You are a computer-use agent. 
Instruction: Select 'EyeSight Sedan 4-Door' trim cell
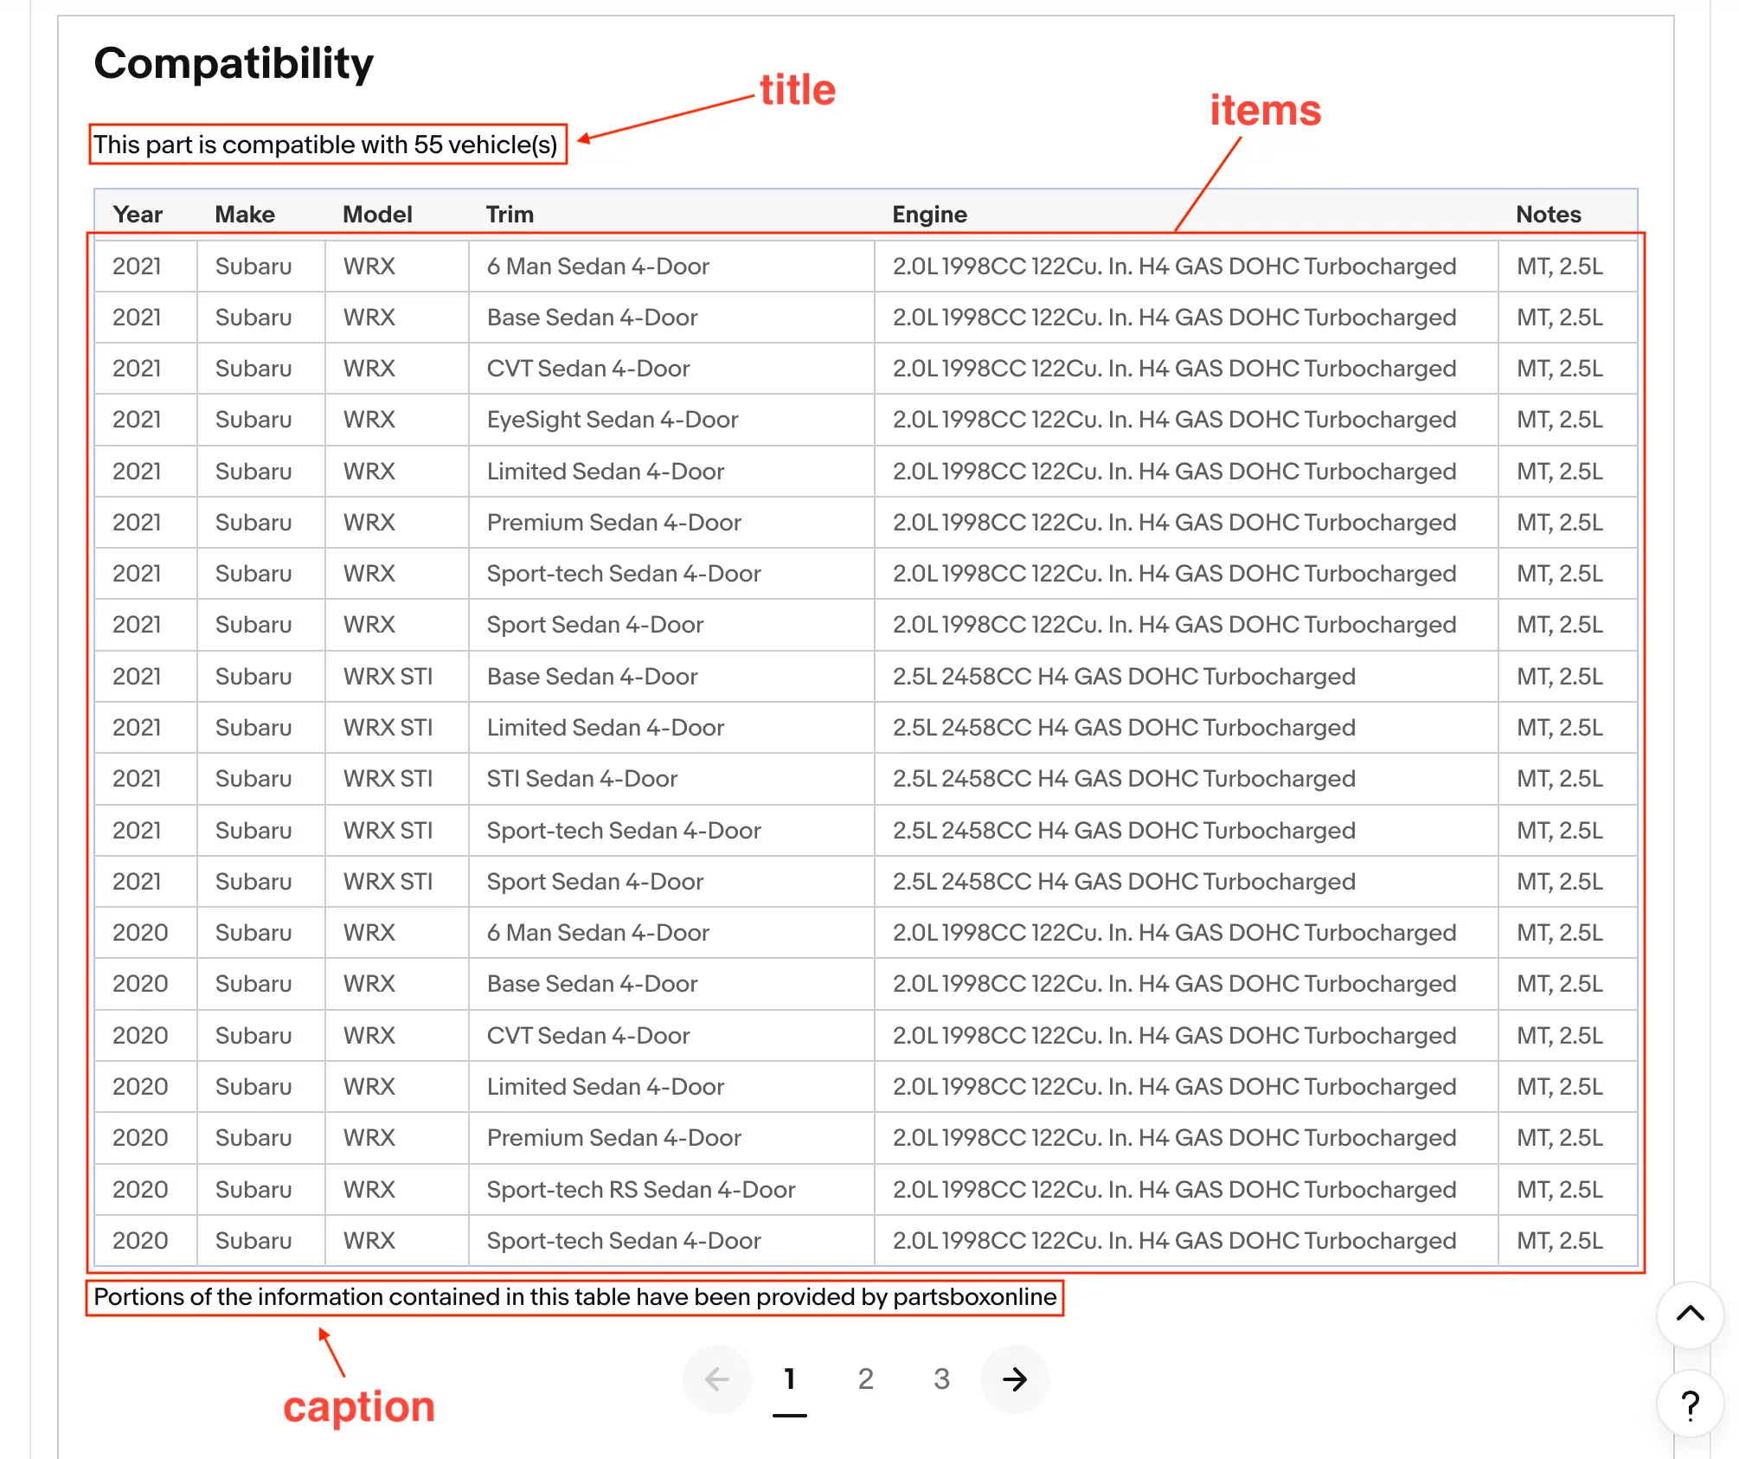[671, 420]
